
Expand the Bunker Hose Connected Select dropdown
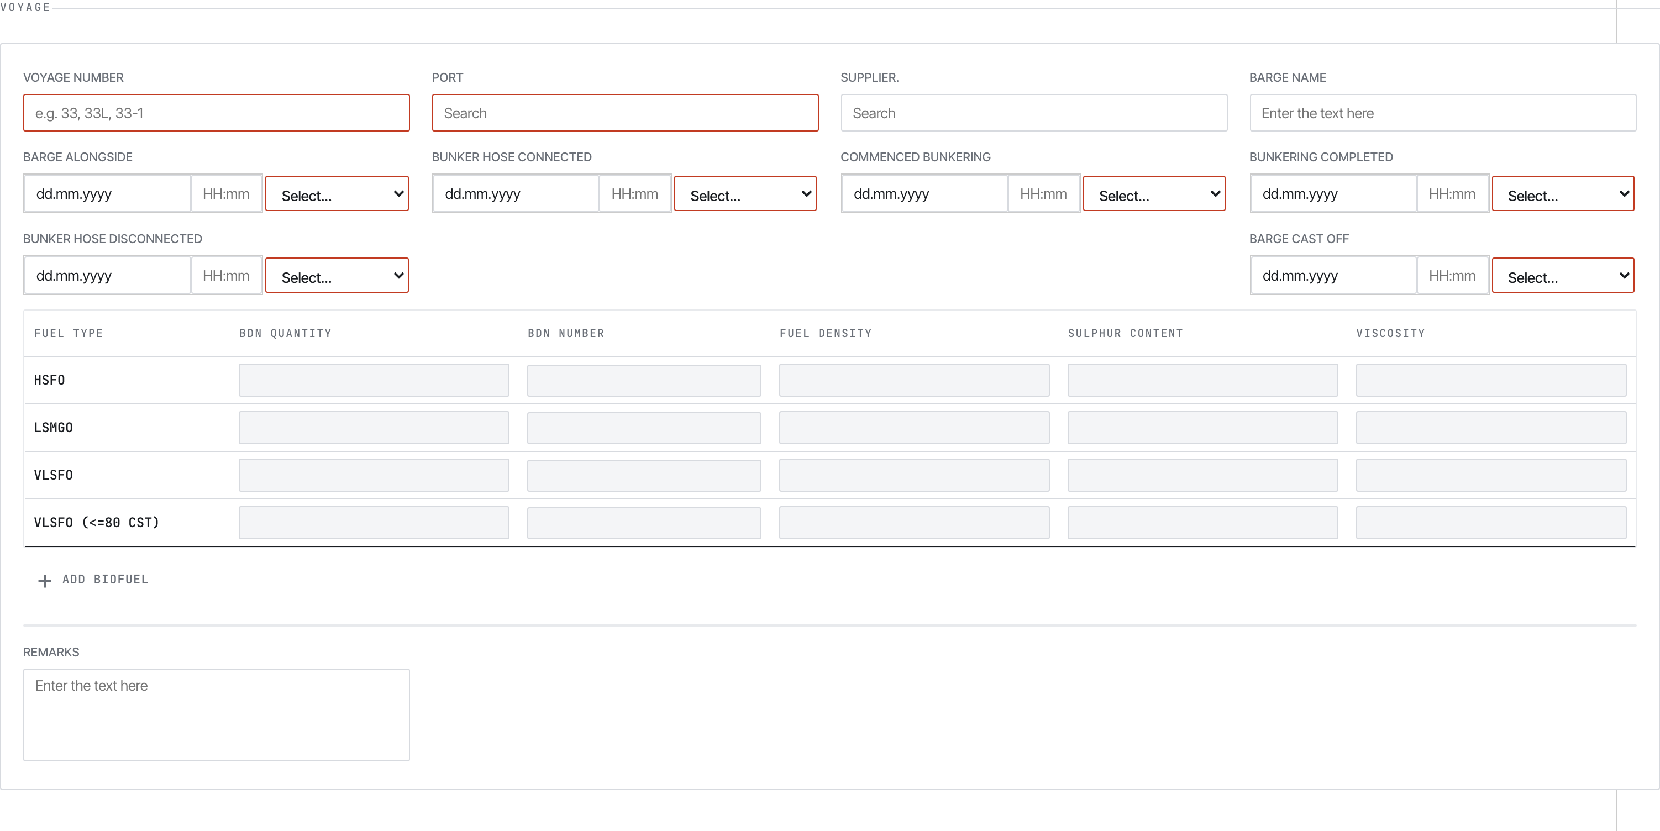745,194
